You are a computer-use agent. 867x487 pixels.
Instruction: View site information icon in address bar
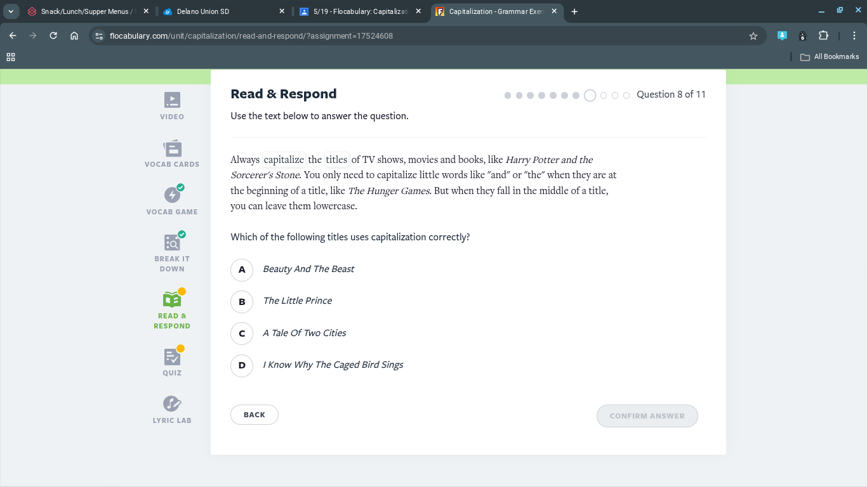99,36
